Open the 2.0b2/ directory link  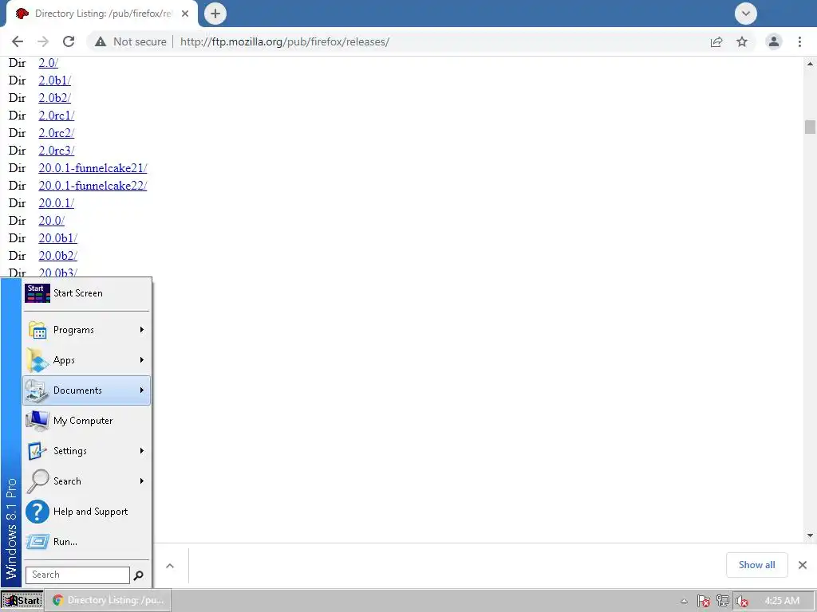[55, 98]
